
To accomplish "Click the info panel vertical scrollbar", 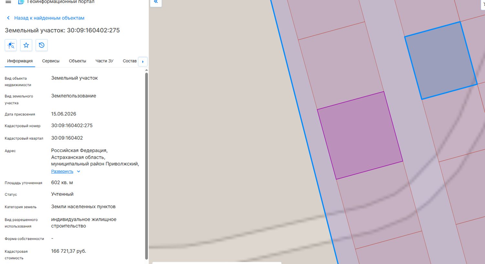I will tap(146, 166).
